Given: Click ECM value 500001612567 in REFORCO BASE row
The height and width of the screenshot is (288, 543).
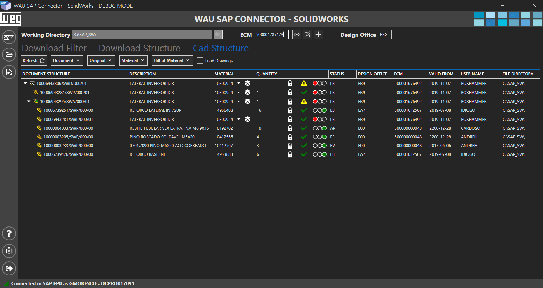Looking at the screenshot, I should click(x=408, y=154).
